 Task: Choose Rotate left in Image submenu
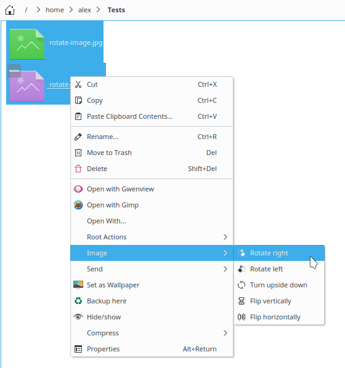pyautogui.click(x=279, y=269)
